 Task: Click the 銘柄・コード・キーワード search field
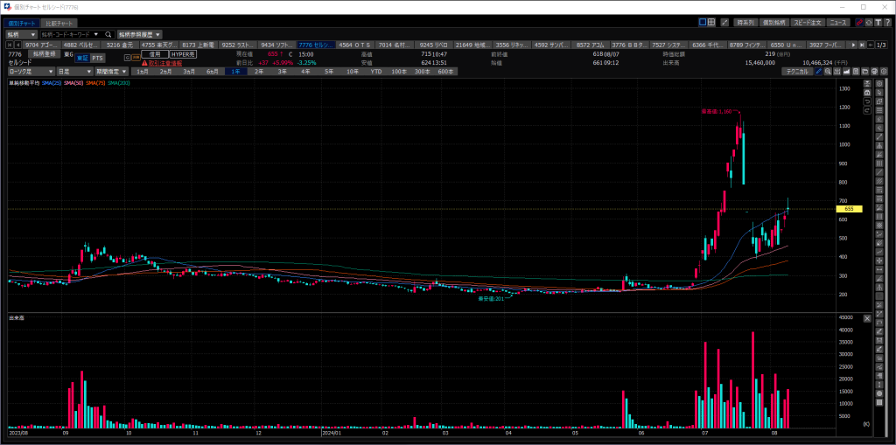point(70,34)
